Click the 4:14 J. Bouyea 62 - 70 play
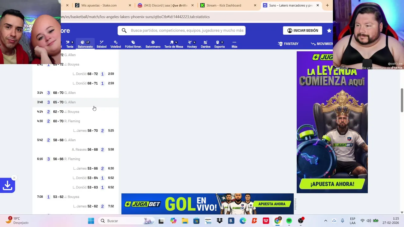Screen dimensions: 404x227 75,112
